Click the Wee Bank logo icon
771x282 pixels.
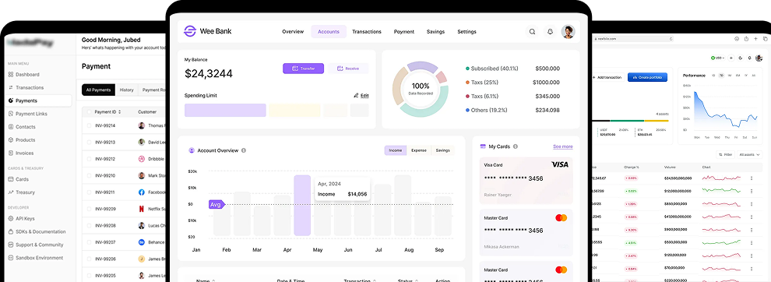189,31
